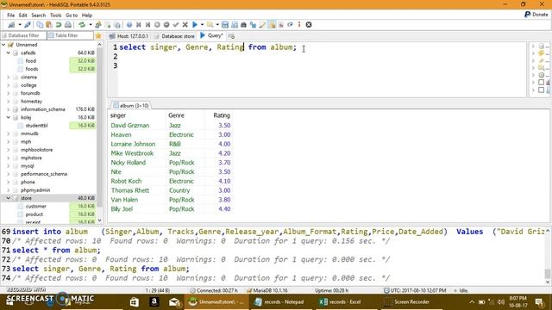Run the query with blue play icon
Image resolution: width=552 pixels, height=310 pixels.
[195, 25]
